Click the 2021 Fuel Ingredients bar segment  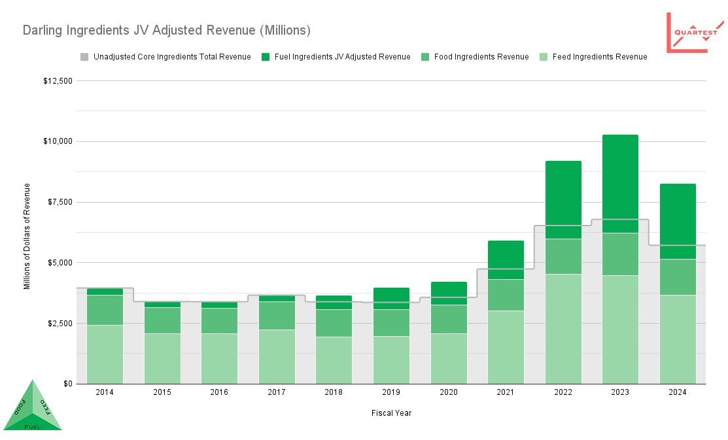point(506,260)
